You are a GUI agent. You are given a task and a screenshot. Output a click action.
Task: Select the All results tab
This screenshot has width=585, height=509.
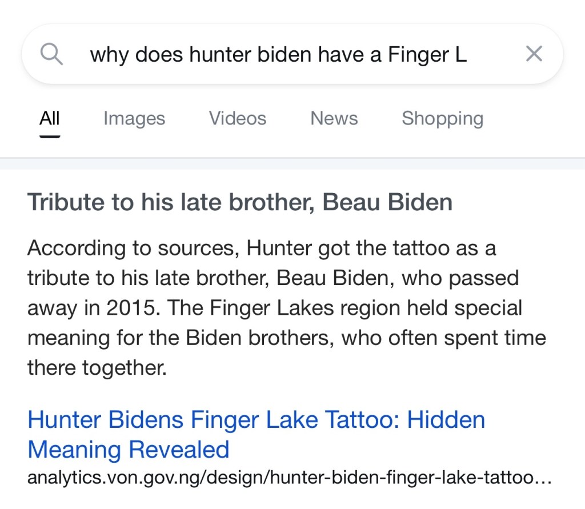[50, 118]
